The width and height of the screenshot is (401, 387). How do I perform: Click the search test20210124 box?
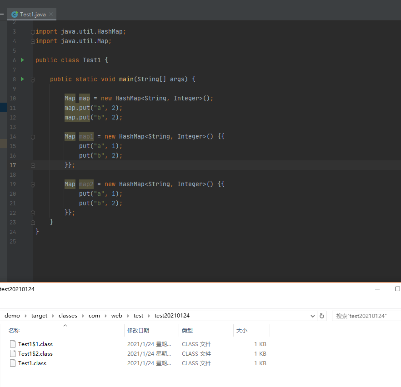coord(366,316)
